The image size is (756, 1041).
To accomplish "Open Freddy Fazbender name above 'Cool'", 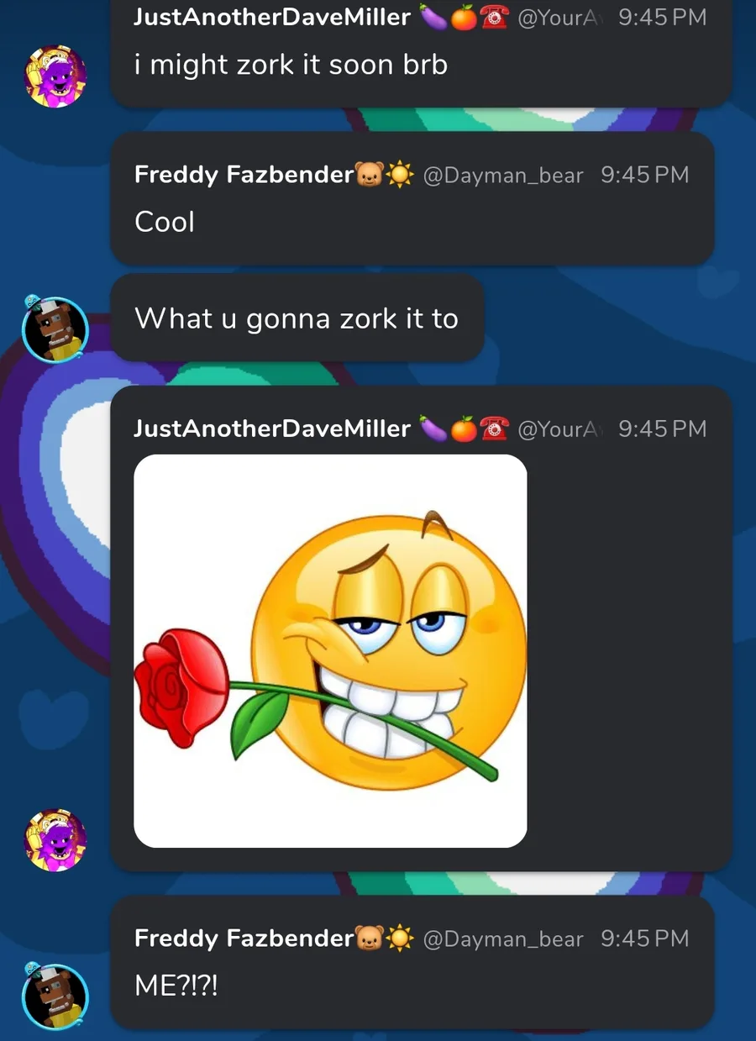I will pos(244,175).
